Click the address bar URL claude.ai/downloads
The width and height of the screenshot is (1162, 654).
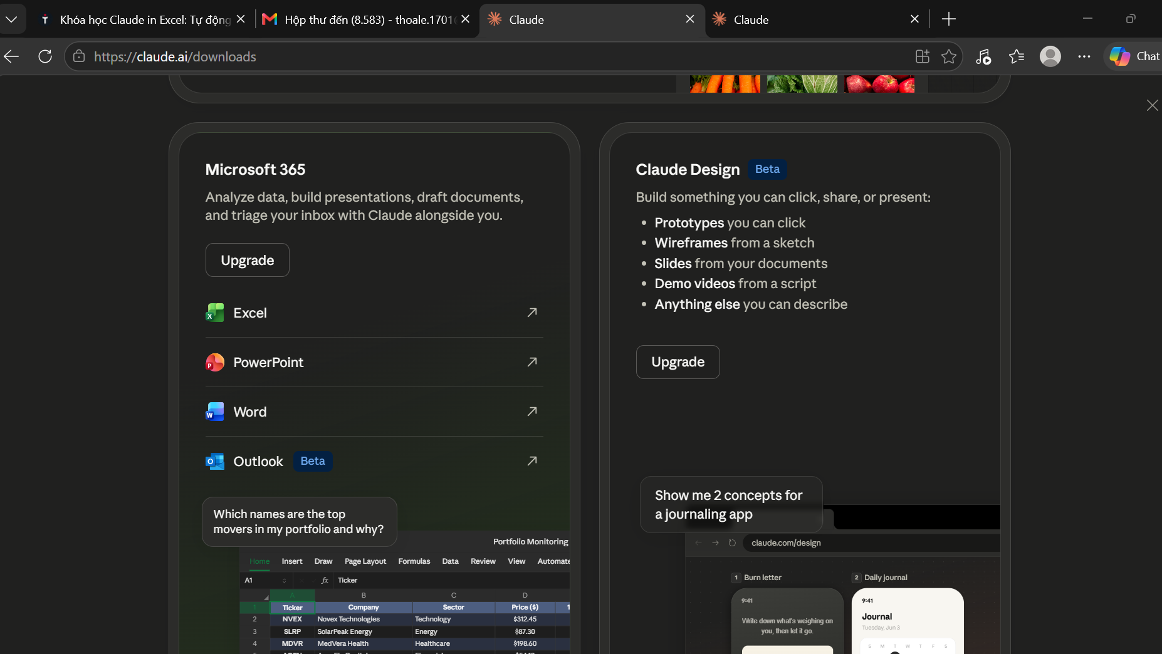pyautogui.click(x=175, y=56)
